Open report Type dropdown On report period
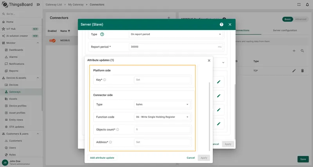The height and width of the screenshot is (167, 313). pyautogui.click(x=176, y=34)
